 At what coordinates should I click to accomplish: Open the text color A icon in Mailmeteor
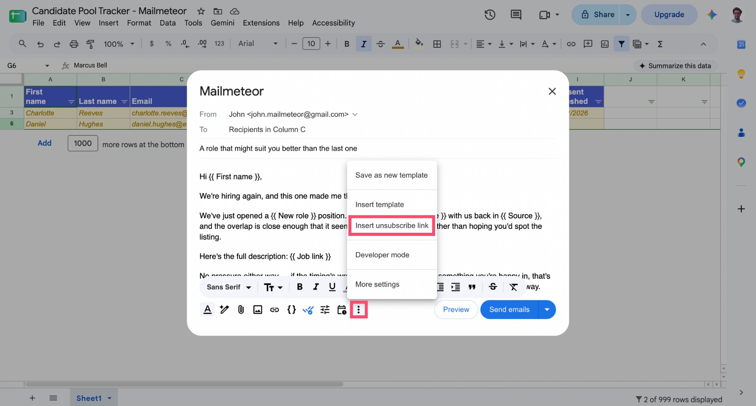[x=208, y=309]
